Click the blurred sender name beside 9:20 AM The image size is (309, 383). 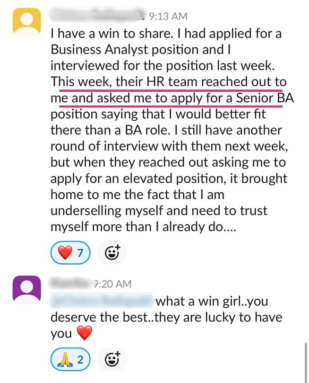click(71, 284)
